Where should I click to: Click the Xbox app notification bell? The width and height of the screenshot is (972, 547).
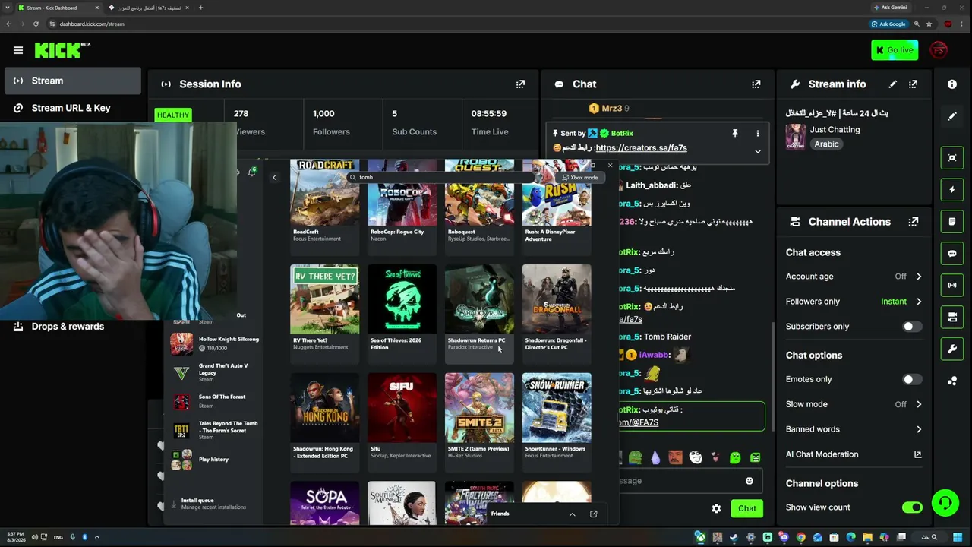point(251,172)
